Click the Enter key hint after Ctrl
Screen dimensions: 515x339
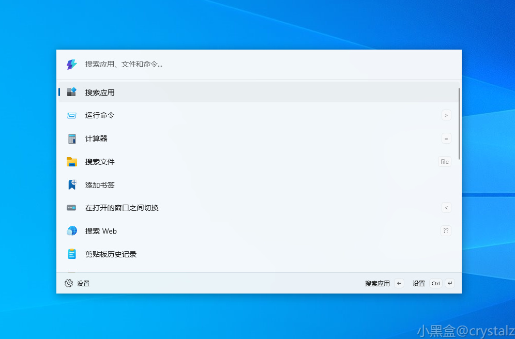[x=450, y=283]
